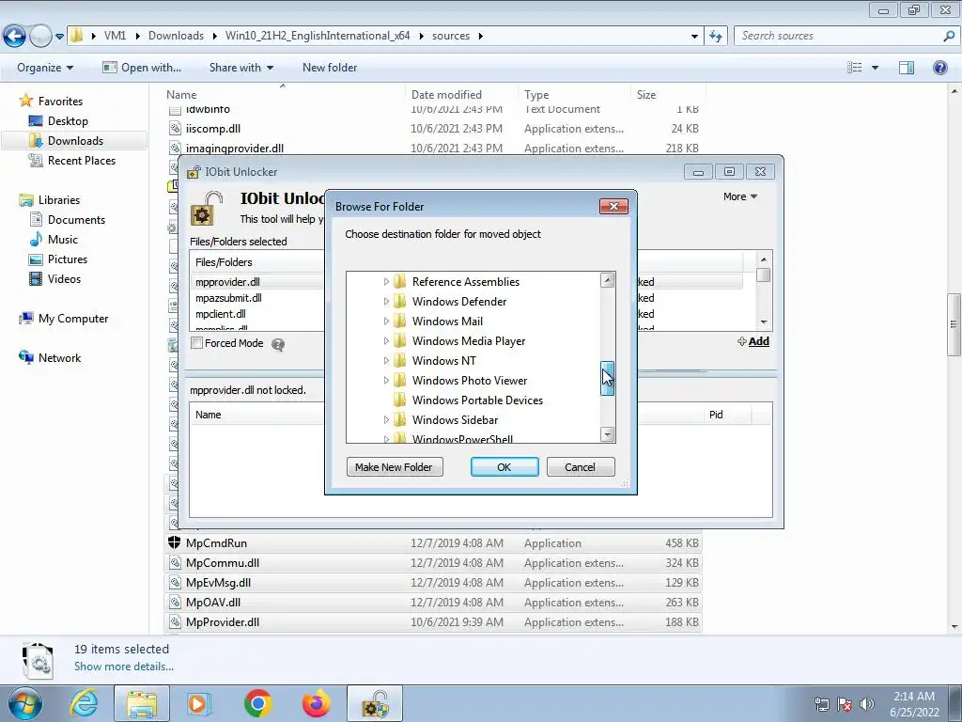Click Make New Folder button
The height and width of the screenshot is (722, 962).
395,466
